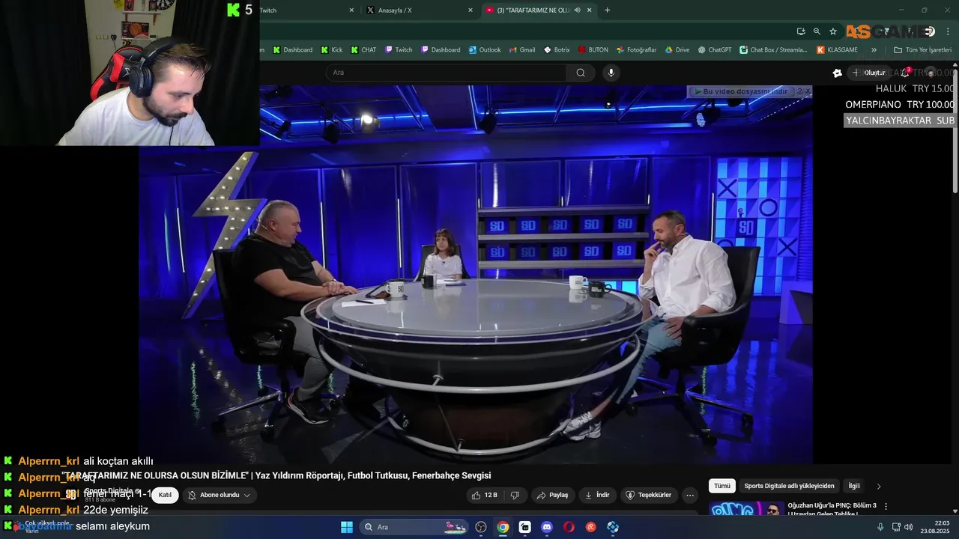959x539 pixels.
Task: Click the Windows taskbar Ara search box
Action: 414,527
